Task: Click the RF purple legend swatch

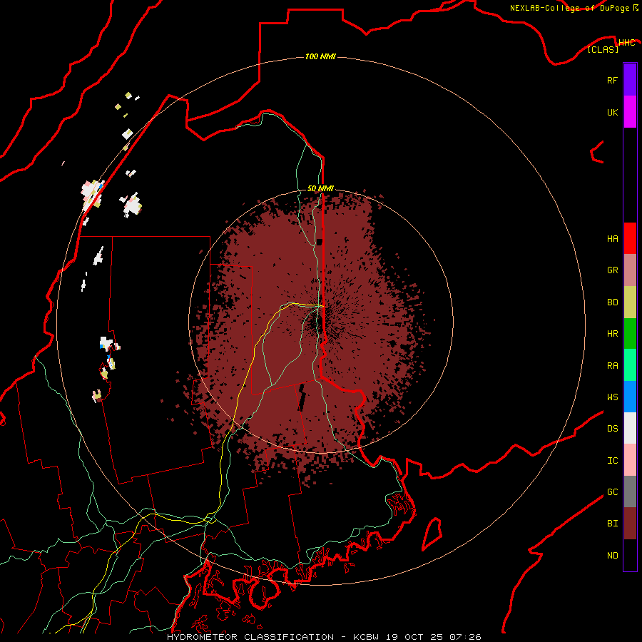Action: coord(630,80)
